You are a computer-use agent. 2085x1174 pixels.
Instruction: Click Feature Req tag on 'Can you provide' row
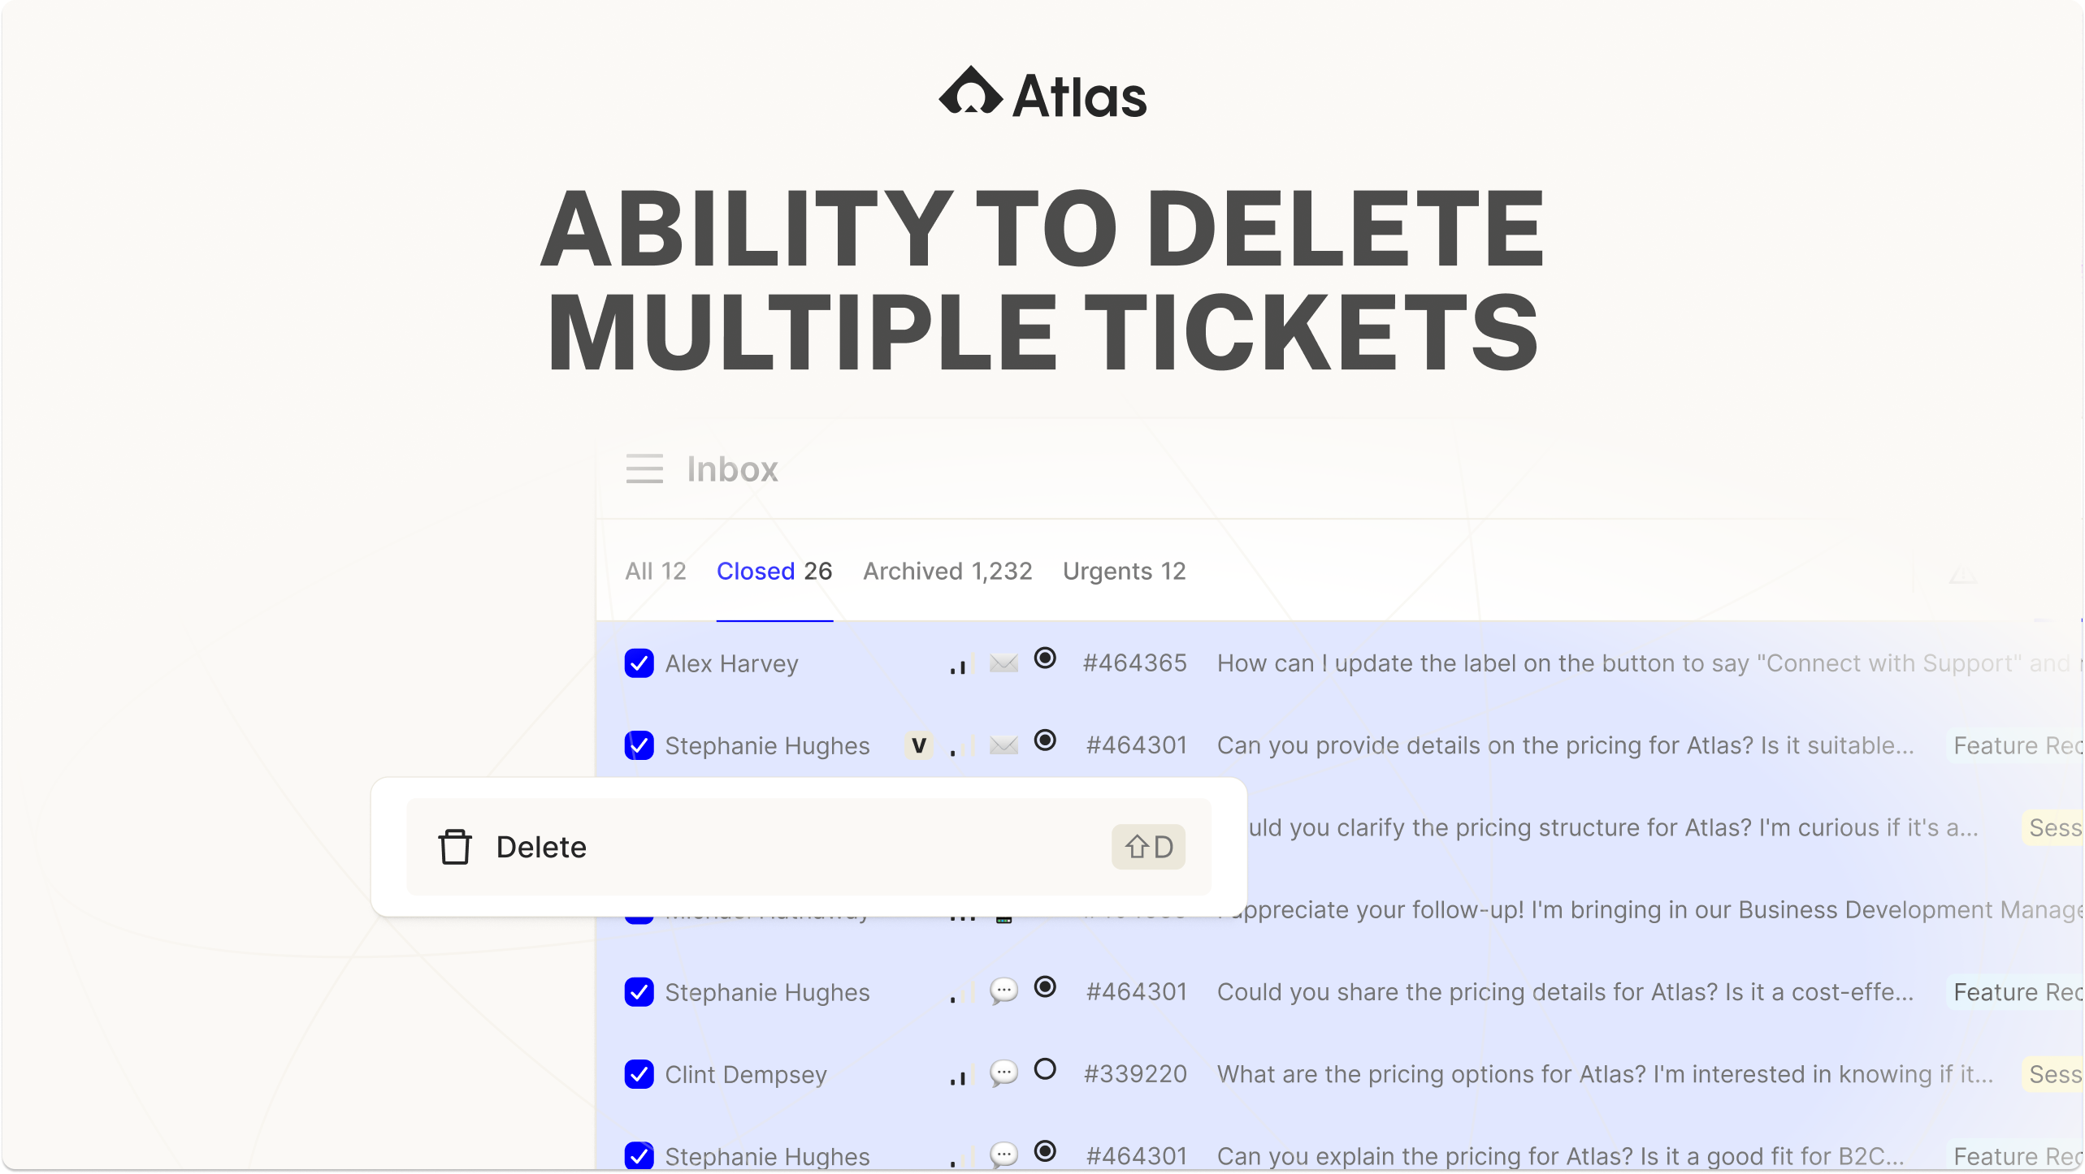[2016, 745]
